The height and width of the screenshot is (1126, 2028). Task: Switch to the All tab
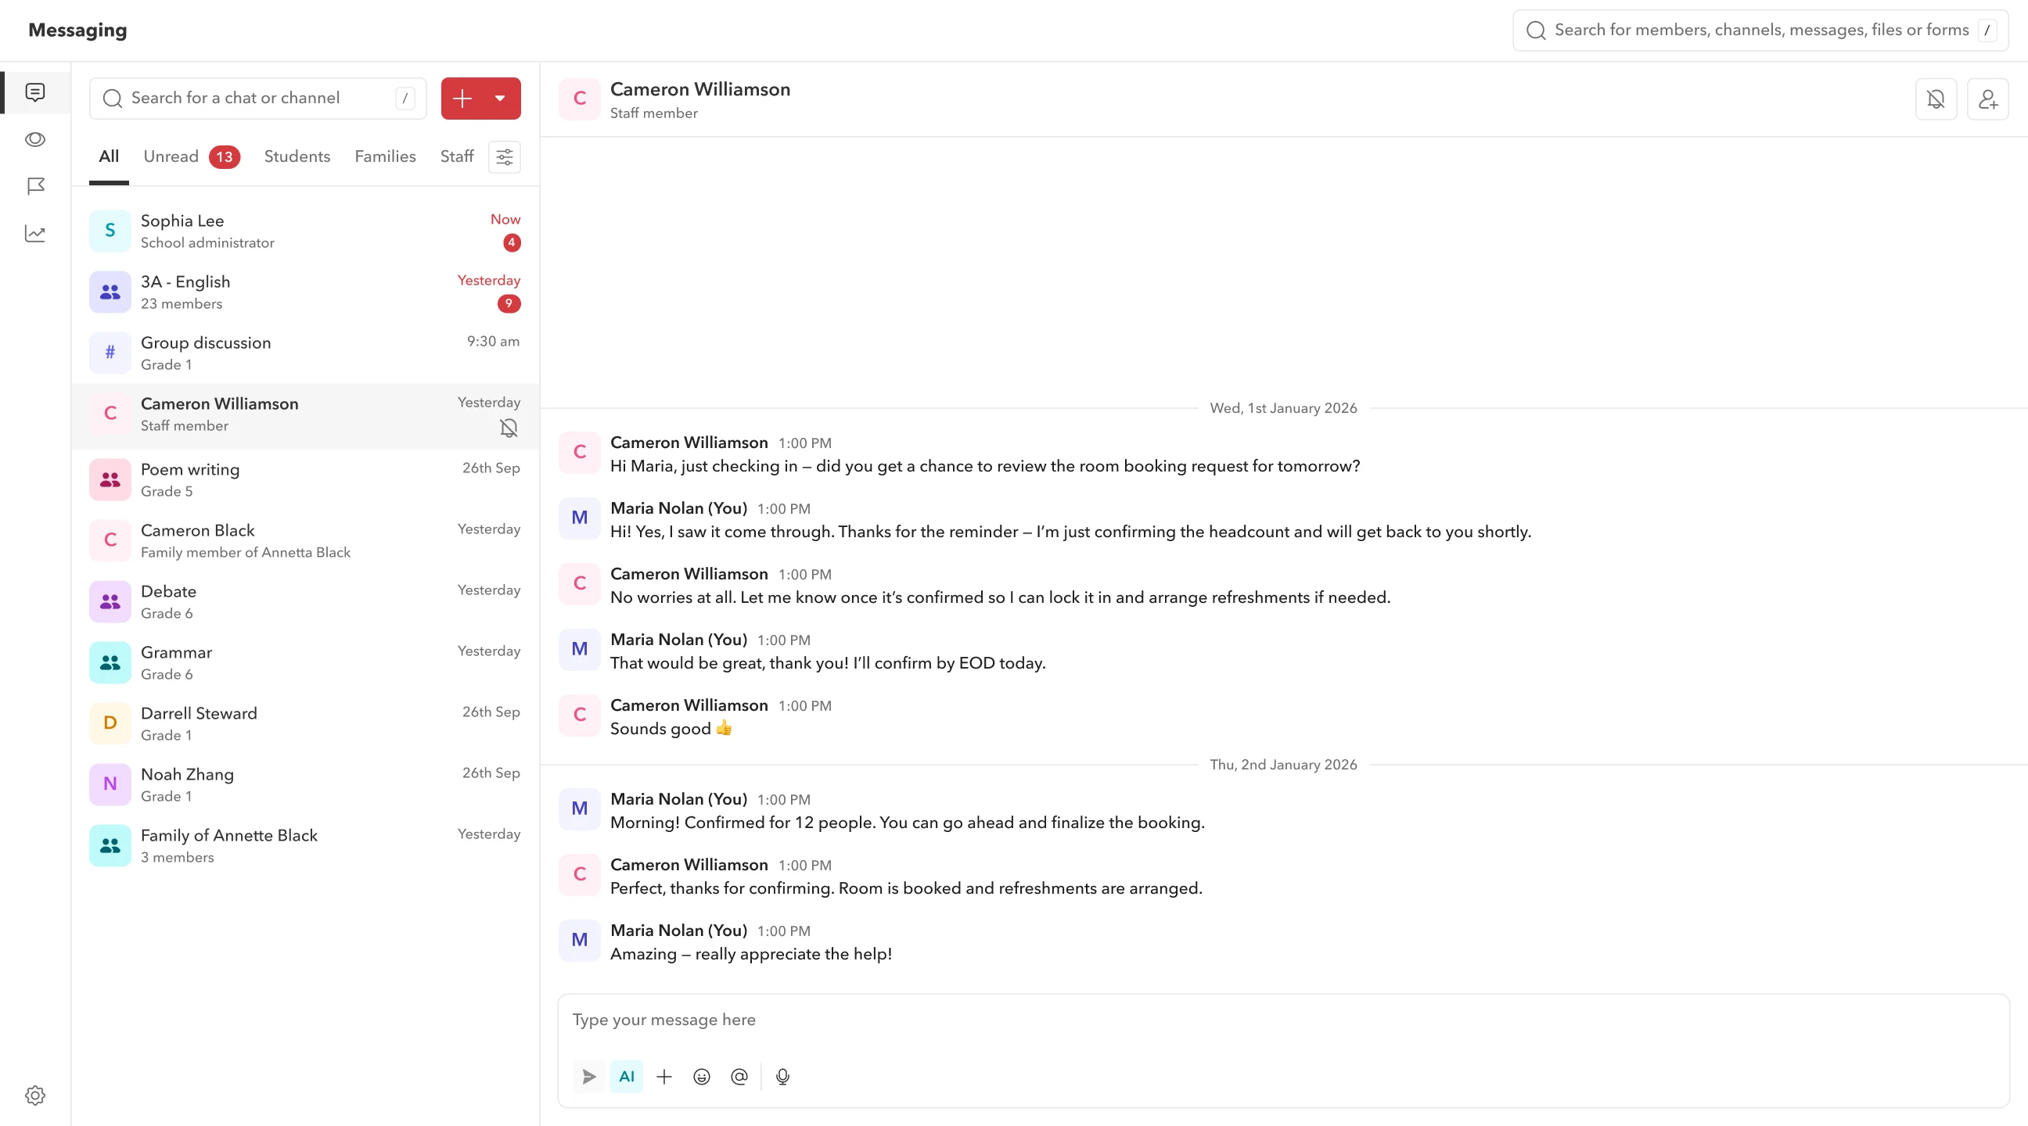(109, 156)
